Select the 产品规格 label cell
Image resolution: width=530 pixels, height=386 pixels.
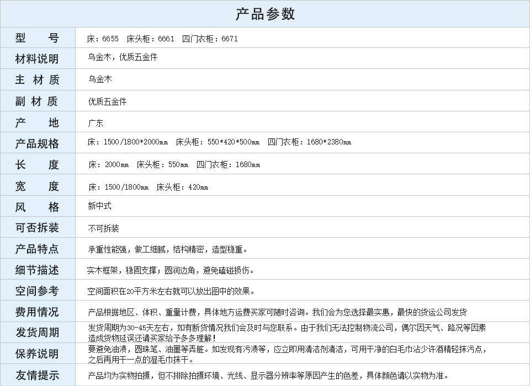38,143
